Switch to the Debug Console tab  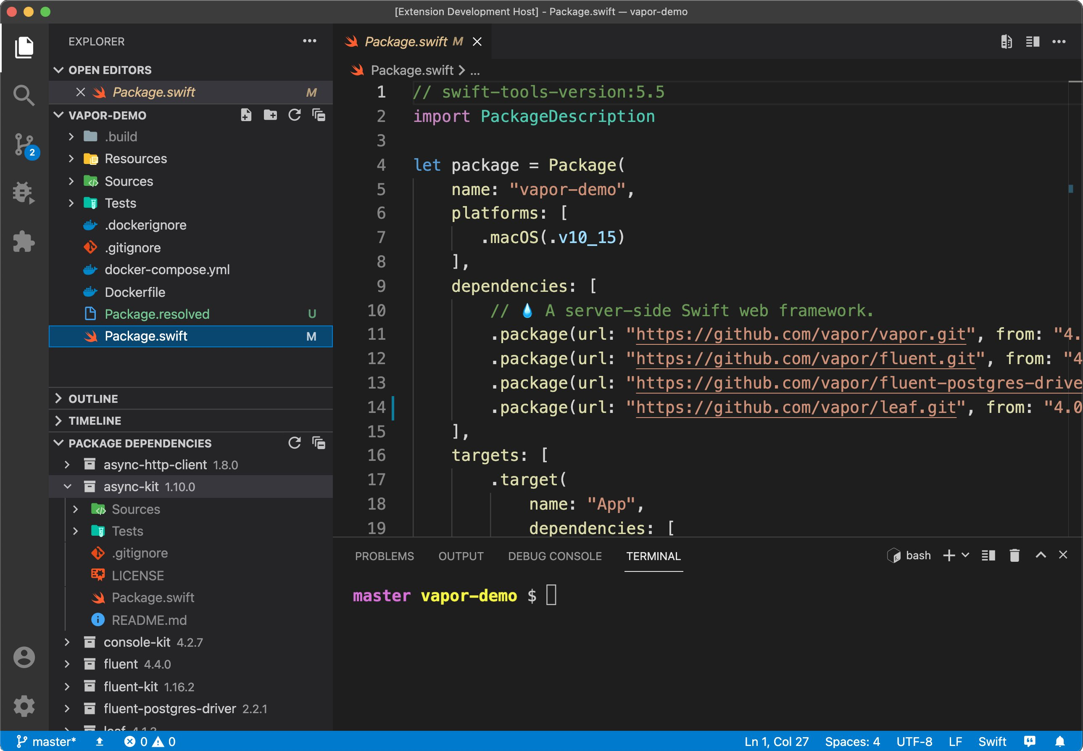tap(555, 556)
